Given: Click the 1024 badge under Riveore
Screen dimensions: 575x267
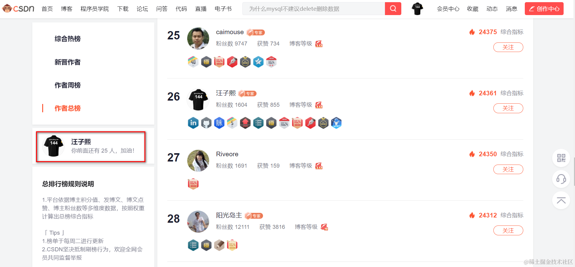Looking at the screenshot, I should coord(193,184).
